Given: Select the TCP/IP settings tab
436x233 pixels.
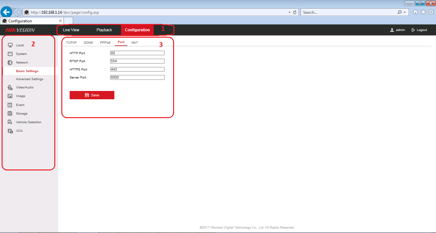Looking at the screenshot, I should [71, 42].
